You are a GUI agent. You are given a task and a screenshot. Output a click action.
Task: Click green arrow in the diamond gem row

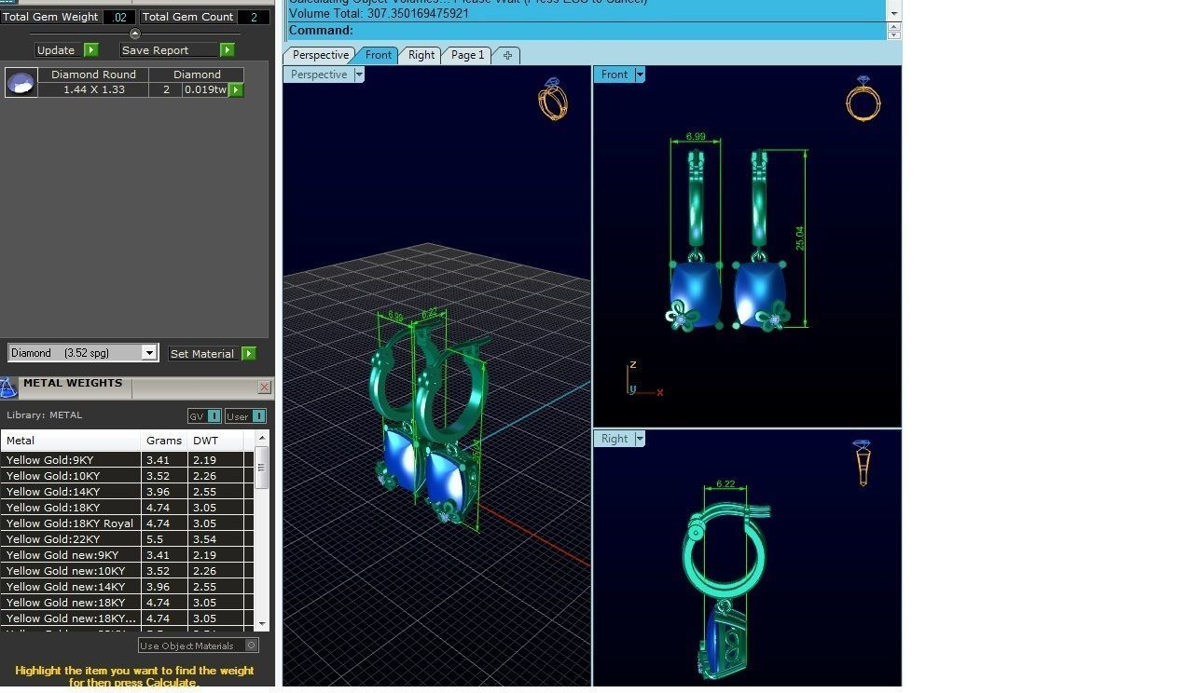coord(235,89)
